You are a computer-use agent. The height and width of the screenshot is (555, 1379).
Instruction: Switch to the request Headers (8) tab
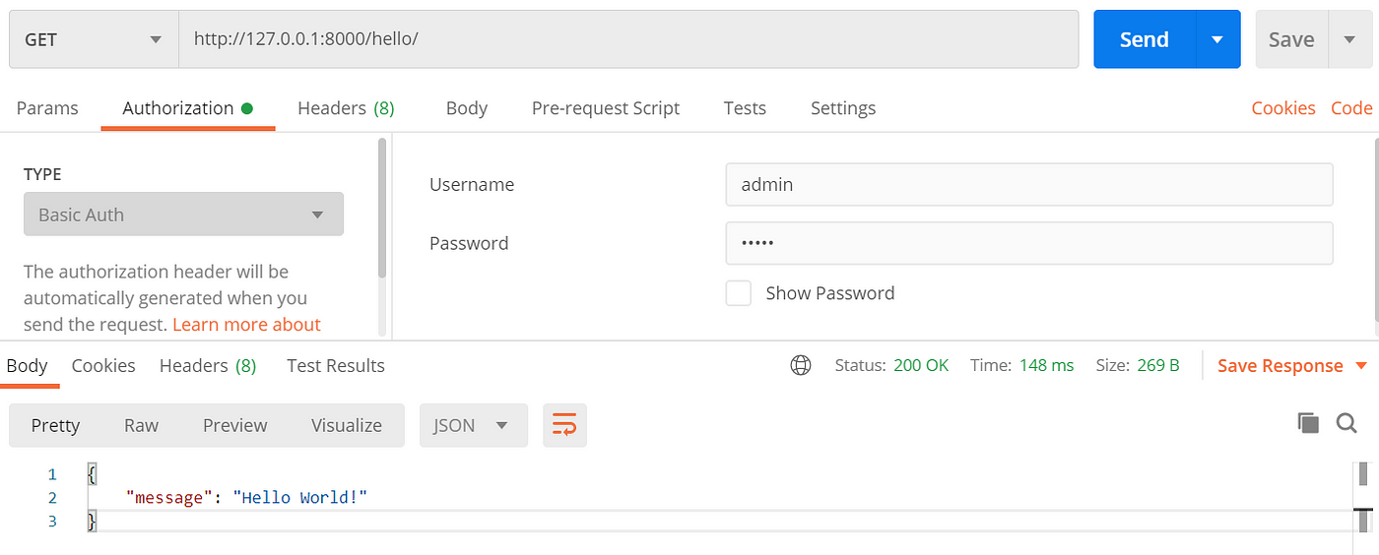coord(346,108)
